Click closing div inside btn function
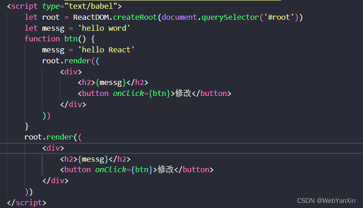 73,105
